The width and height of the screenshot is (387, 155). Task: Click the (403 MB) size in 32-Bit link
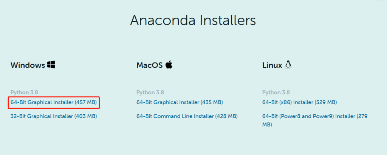pos(86,116)
